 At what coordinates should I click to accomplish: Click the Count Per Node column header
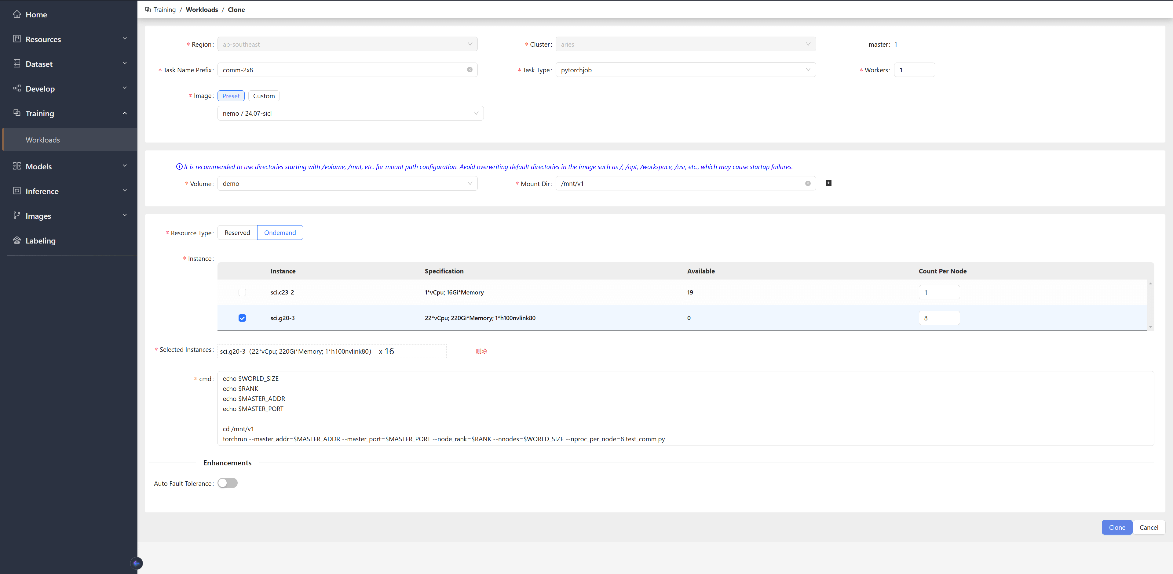pos(943,271)
